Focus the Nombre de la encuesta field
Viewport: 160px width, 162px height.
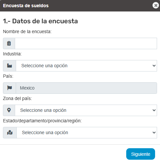(x=86, y=43)
